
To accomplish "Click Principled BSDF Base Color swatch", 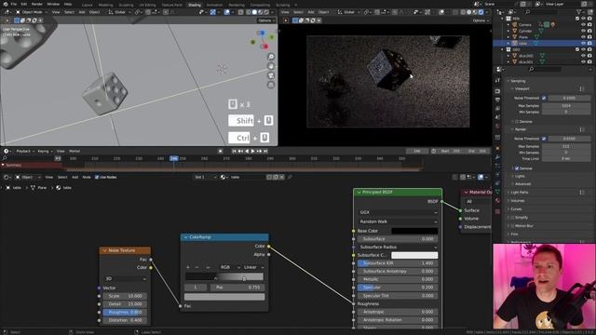I will click(x=414, y=231).
